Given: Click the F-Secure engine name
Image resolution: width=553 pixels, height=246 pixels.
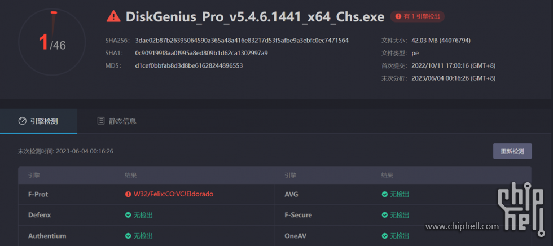Looking at the screenshot, I should [298, 215].
